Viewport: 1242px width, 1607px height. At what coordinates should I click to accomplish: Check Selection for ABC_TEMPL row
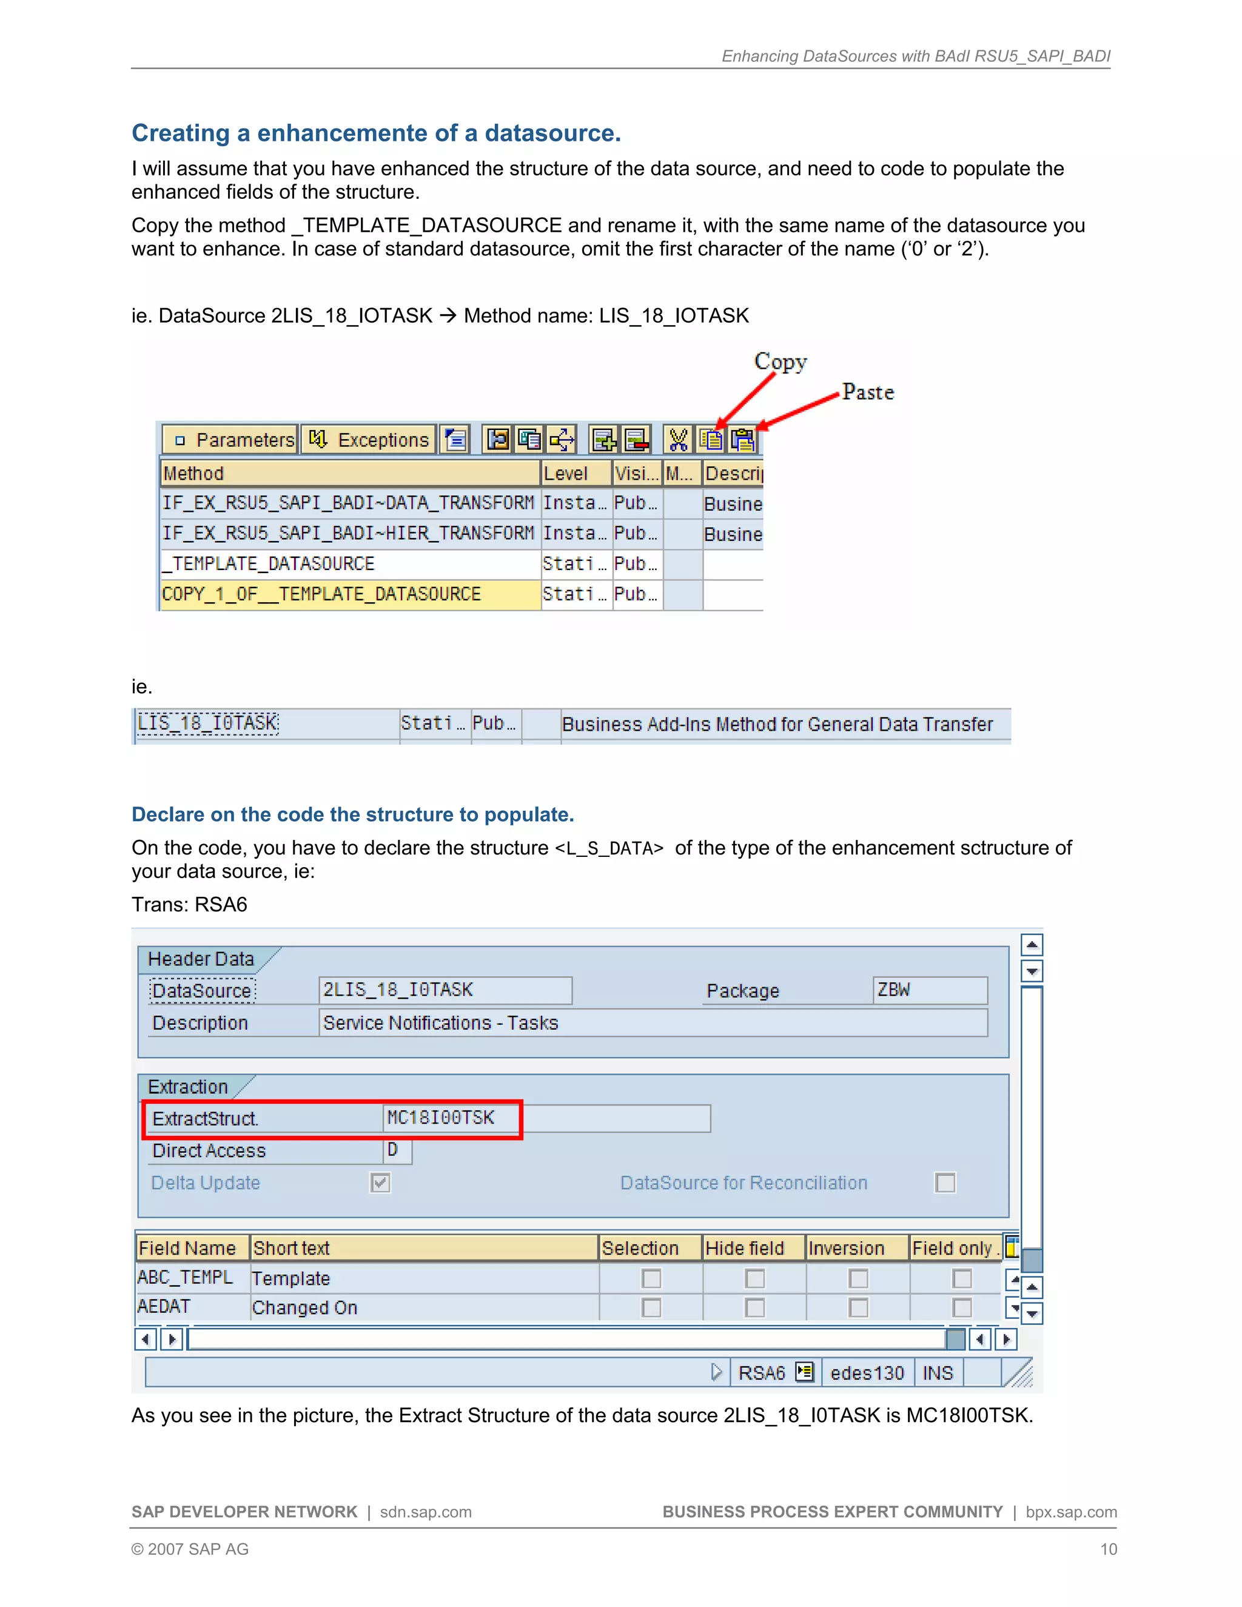pyautogui.click(x=651, y=1279)
